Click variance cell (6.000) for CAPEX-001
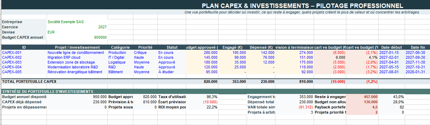Screen dimensions: 430x125 point(330,52)
